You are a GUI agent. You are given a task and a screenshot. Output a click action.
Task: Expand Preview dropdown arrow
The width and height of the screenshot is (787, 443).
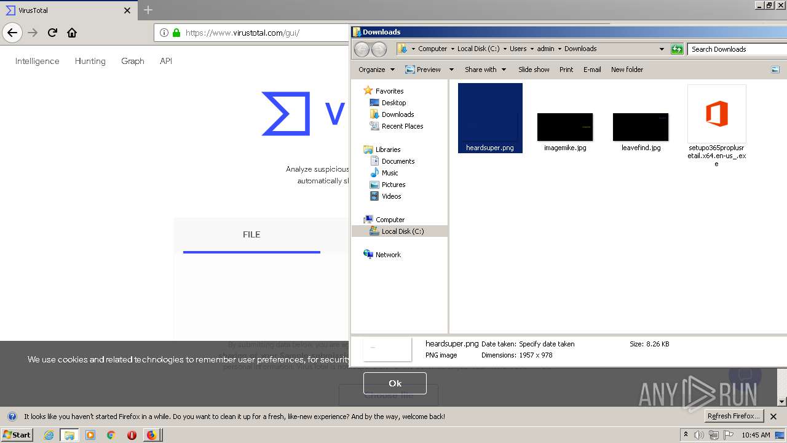pyautogui.click(x=451, y=70)
